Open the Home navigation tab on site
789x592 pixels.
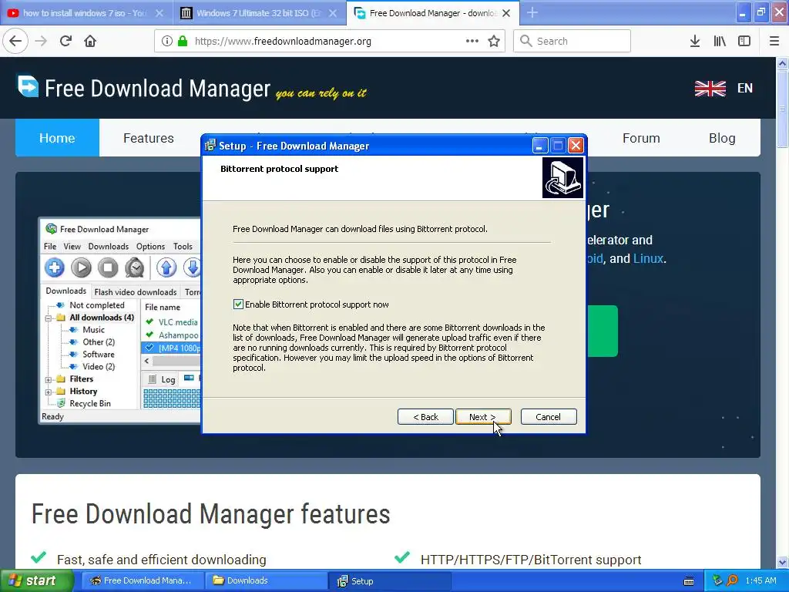point(57,138)
